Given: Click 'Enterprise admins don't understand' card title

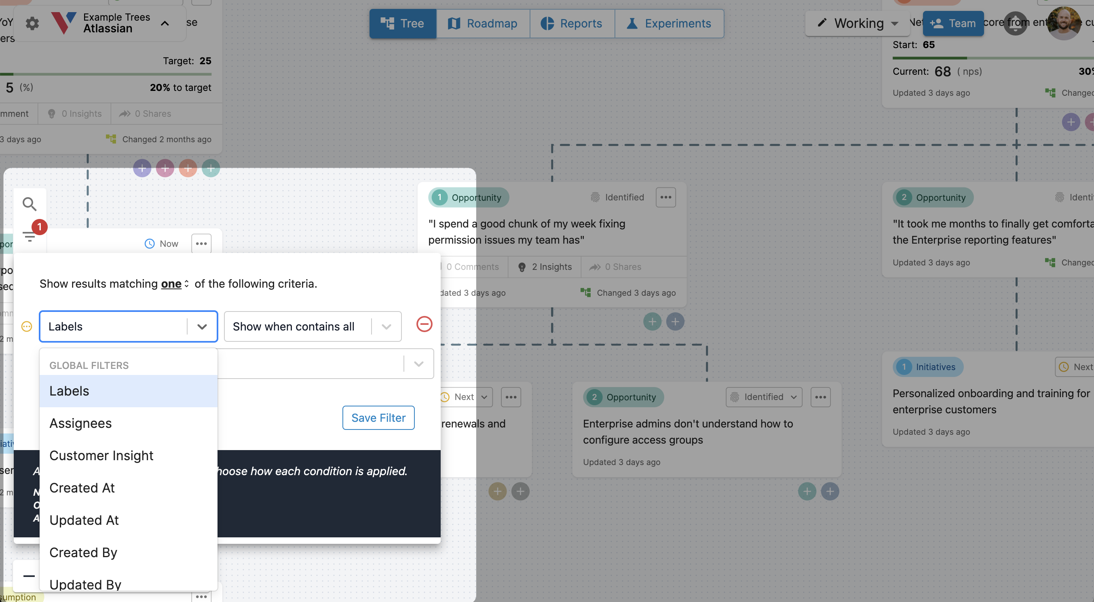Looking at the screenshot, I should point(688,432).
